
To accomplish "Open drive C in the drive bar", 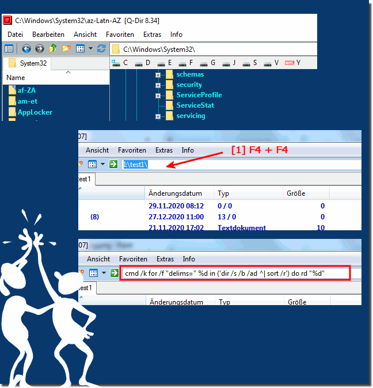I will (x=120, y=63).
